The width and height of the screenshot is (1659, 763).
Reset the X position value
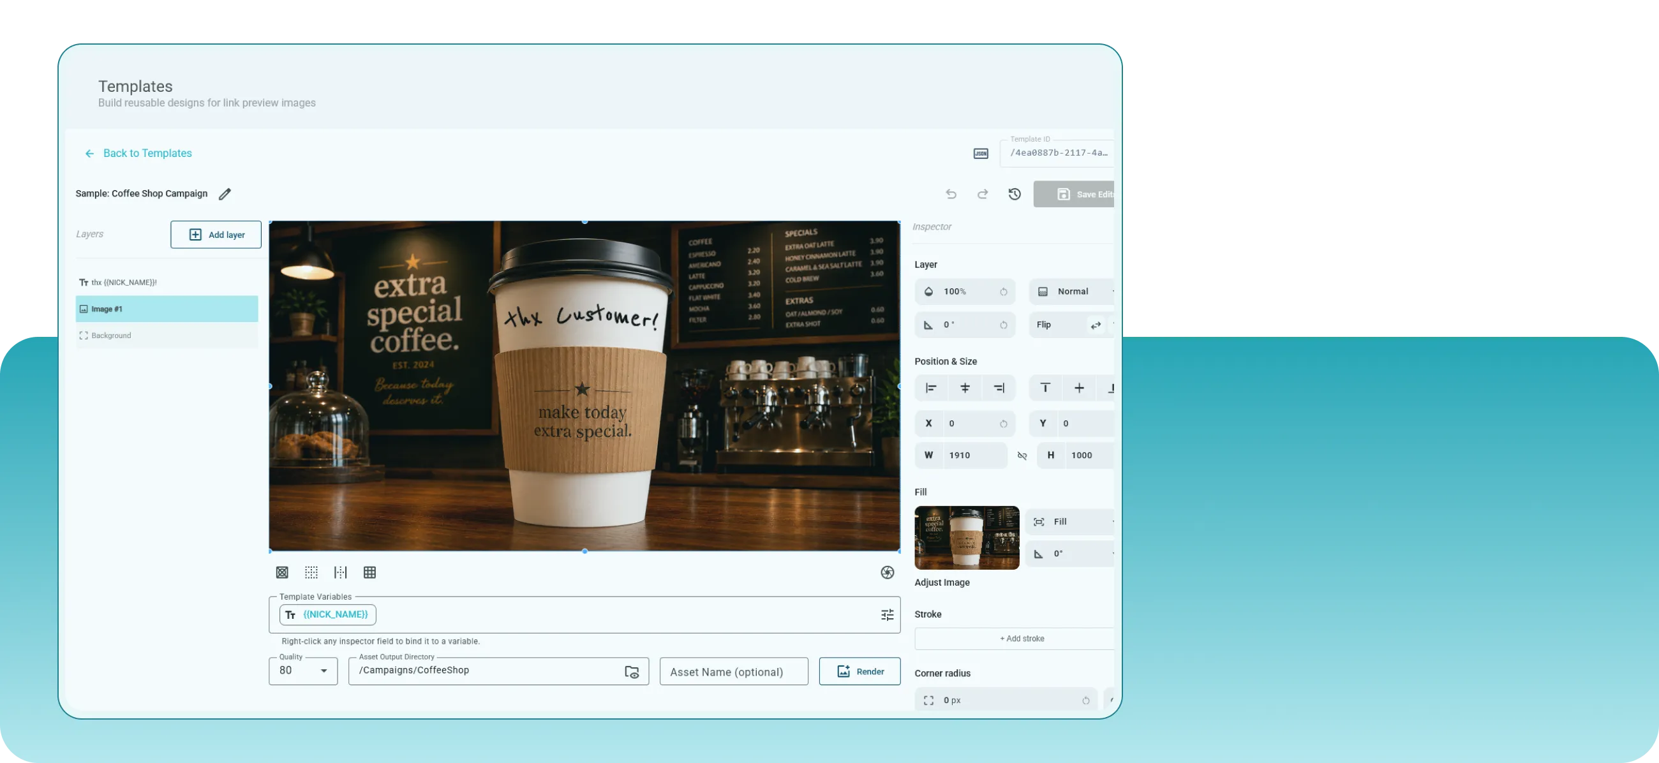click(x=1004, y=424)
